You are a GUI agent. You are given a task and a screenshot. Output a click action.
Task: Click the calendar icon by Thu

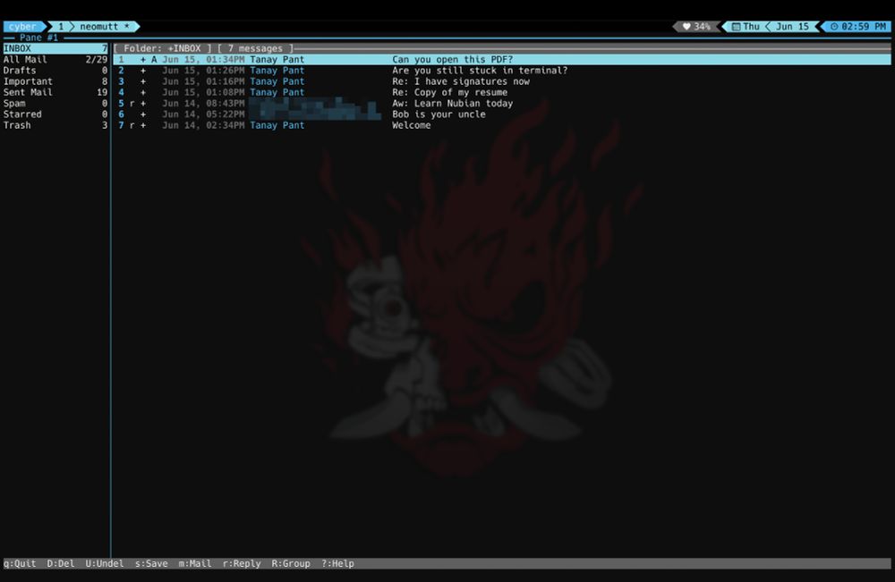[737, 27]
